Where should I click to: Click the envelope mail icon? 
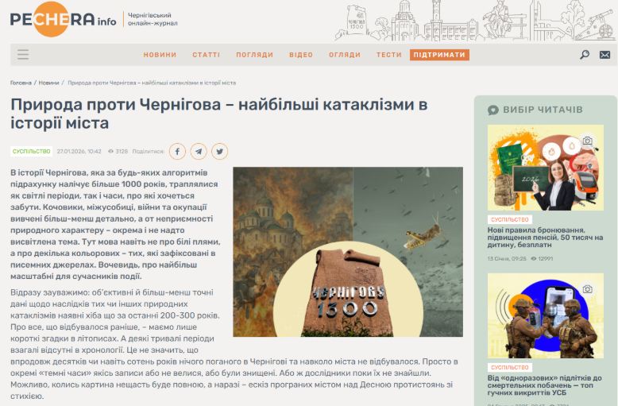coord(604,55)
